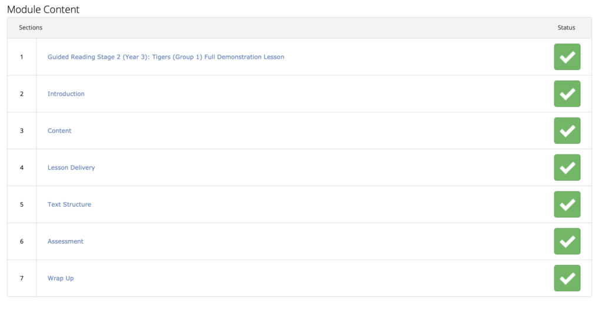Viewport: 602px width, 323px height.
Task: Open the Lesson Delivery section
Action: tap(71, 168)
